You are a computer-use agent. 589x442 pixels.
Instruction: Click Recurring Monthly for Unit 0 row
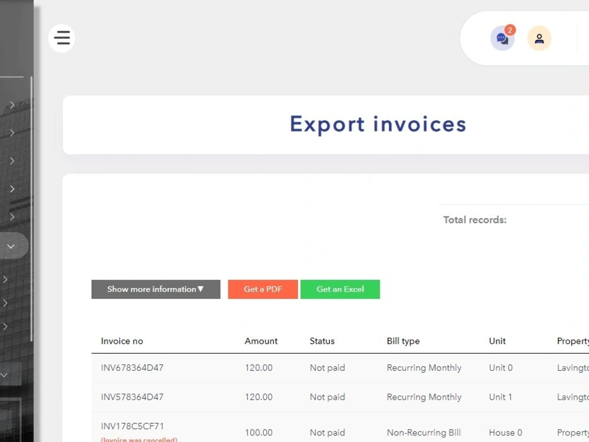tap(423, 368)
